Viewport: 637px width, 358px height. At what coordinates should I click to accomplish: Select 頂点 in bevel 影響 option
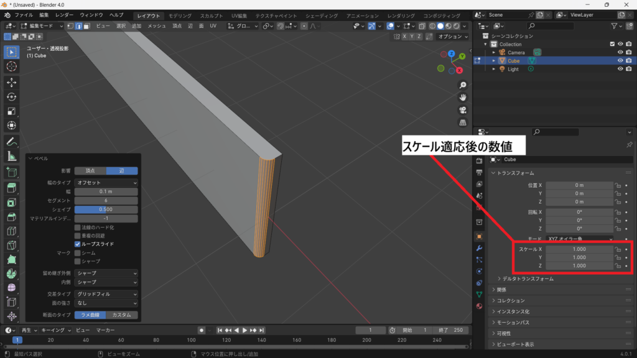[90, 170]
